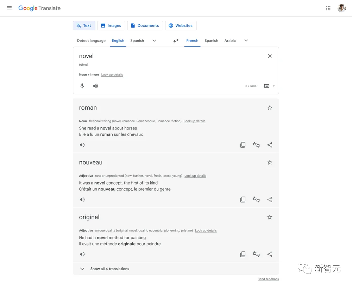The width and height of the screenshot is (352, 284).
Task: Swap the source and target languages
Action: pos(176,41)
